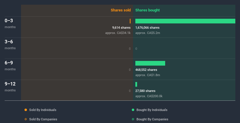Viewport: 240px width, 123px height.
Task: Click the 1,676,066 shares value
Action: point(147,28)
